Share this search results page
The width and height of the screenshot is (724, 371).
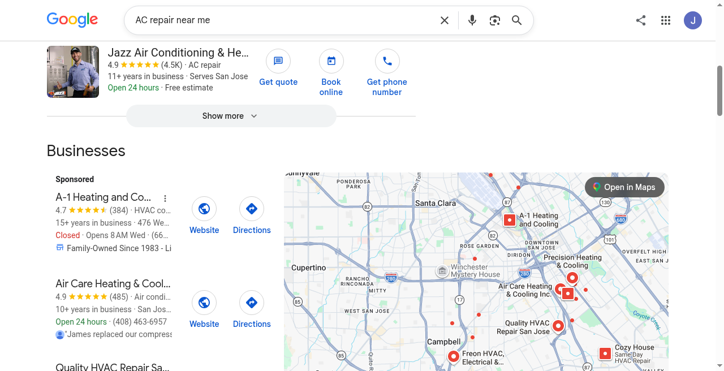point(641,20)
